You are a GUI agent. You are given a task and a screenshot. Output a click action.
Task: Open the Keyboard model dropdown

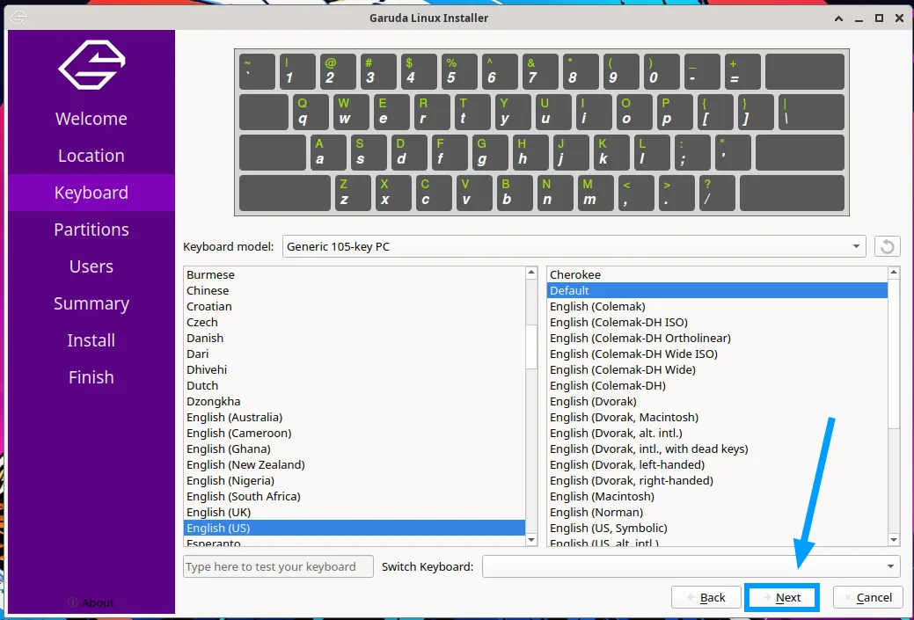[x=574, y=246]
